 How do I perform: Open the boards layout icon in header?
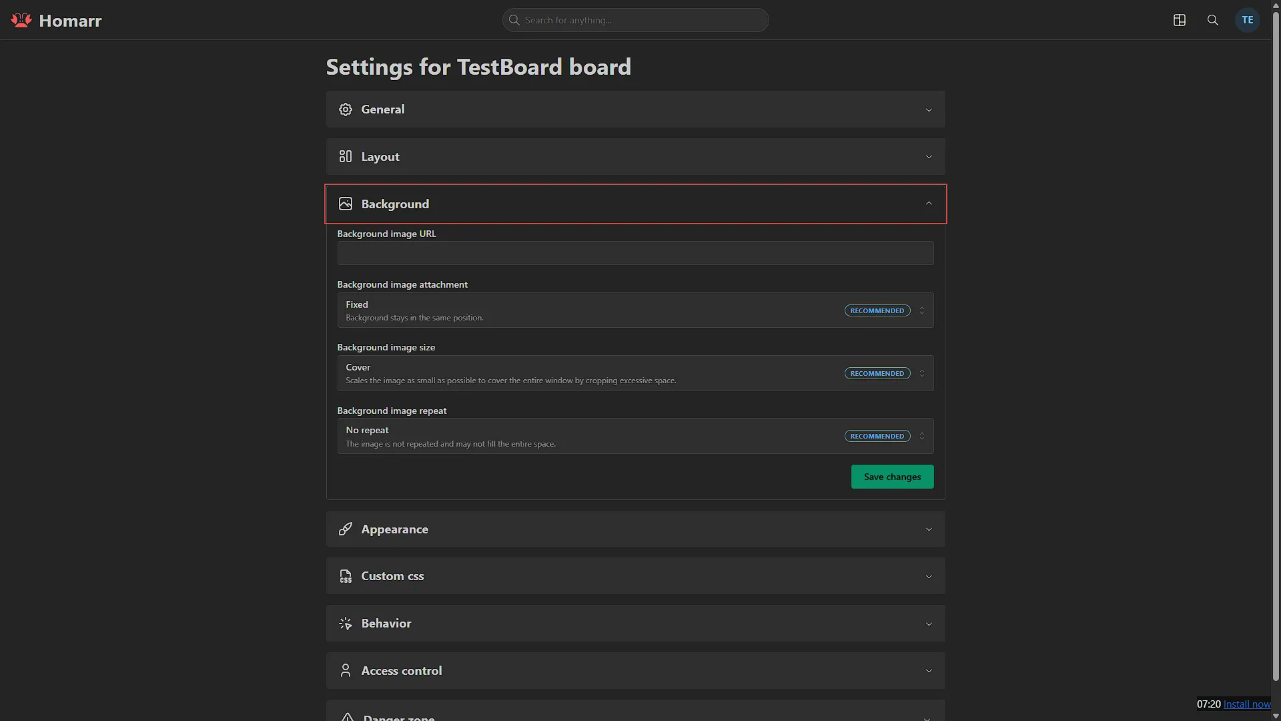point(1180,20)
